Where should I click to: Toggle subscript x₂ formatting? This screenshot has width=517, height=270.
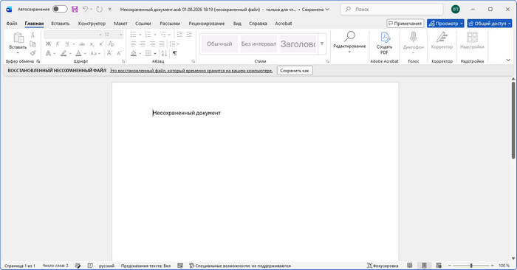92,44
